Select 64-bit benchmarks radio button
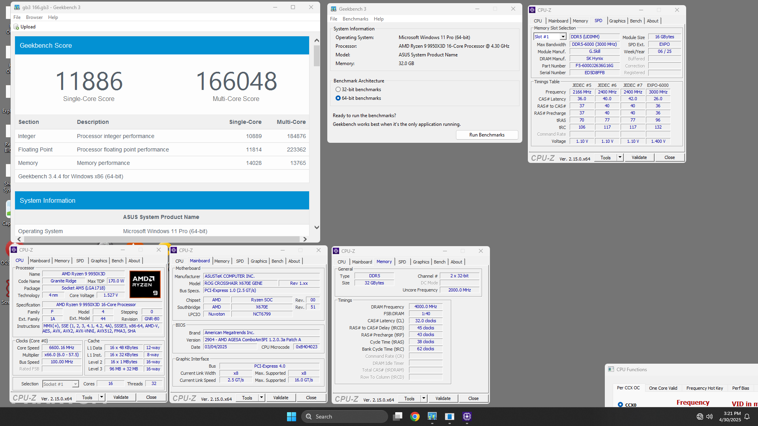758x426 pixels. tap(338, 98)
